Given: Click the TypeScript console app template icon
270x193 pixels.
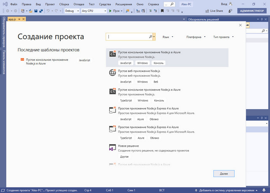Looking at the screenshot, I should (x=112, y=91).
